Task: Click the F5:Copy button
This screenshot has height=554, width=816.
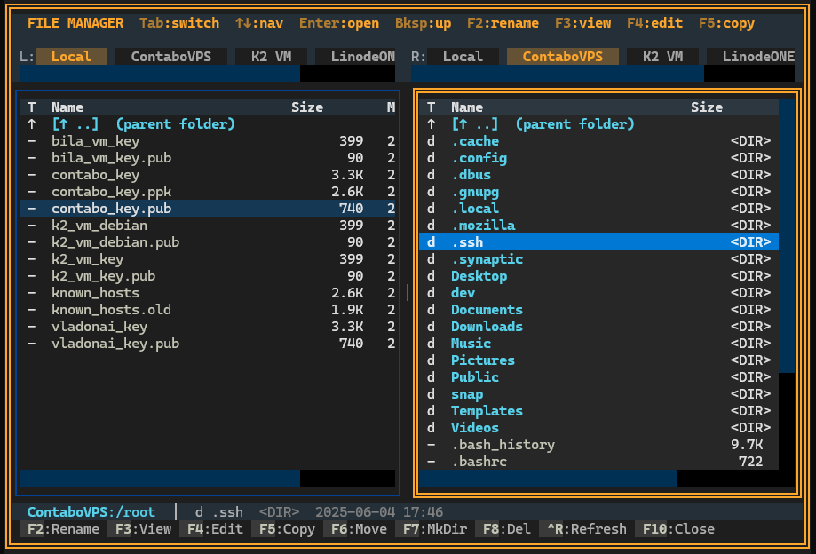Action: click(x=284, y=529)
